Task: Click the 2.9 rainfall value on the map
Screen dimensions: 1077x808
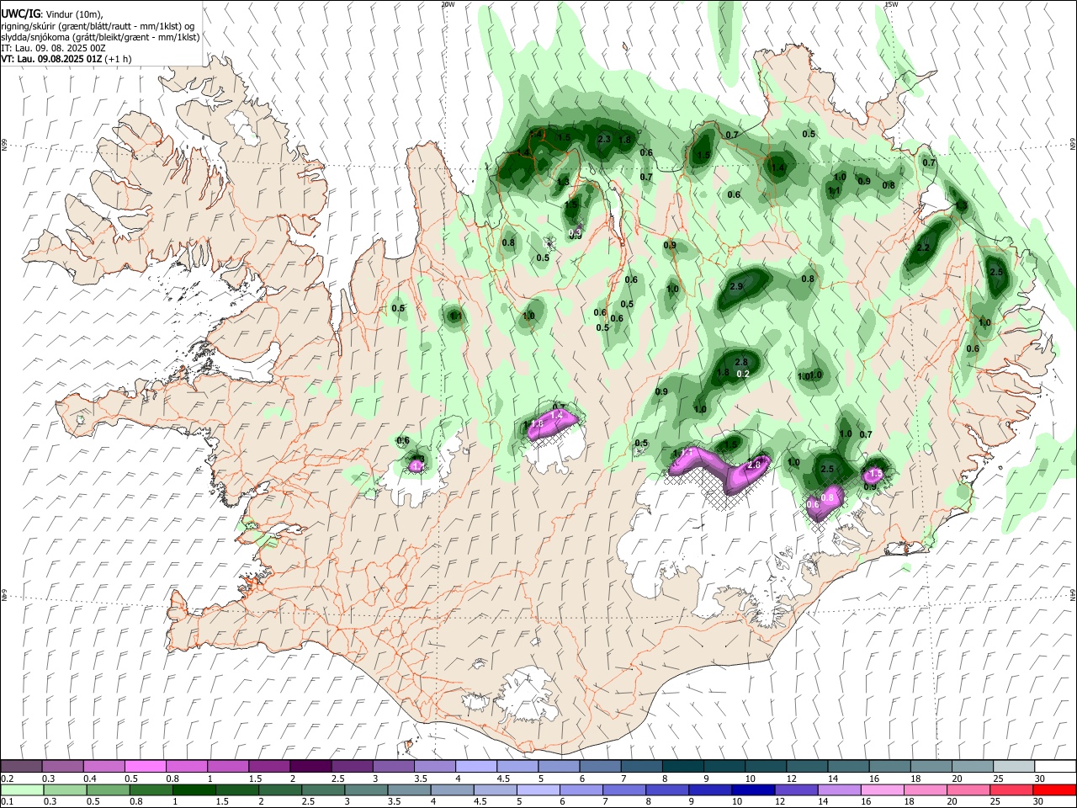Action: (x=736, y=287)
